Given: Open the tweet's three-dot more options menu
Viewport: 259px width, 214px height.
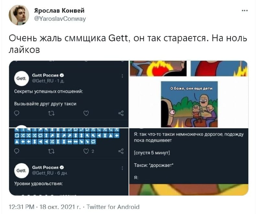Looking at the screenshot, I should (x=245, y=10).
